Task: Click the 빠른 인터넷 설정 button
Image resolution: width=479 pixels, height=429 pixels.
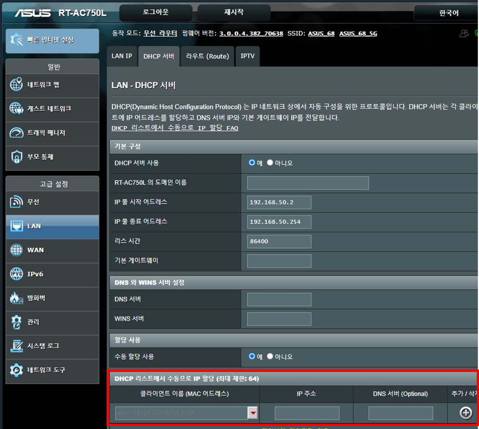Action: 52,40
